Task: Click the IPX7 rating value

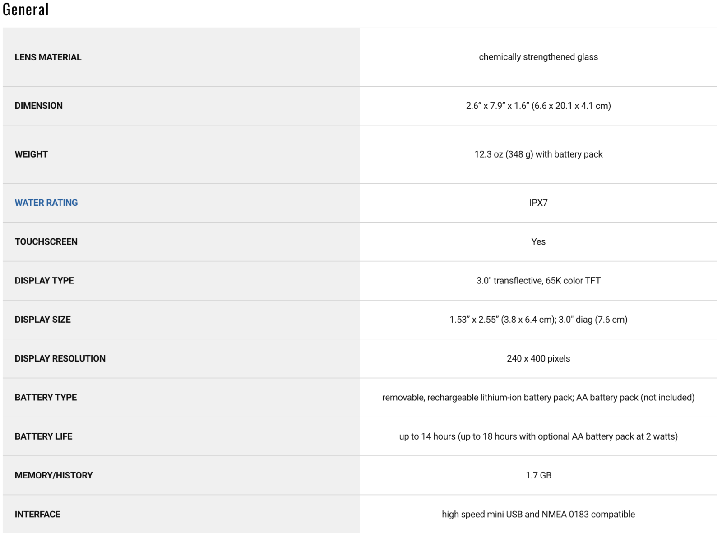Action: [x=538, y=203]
